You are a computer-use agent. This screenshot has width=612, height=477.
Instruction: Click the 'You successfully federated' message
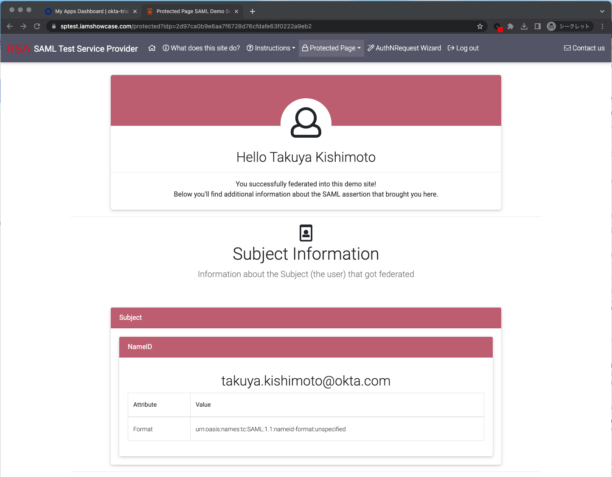pos(306,184)
